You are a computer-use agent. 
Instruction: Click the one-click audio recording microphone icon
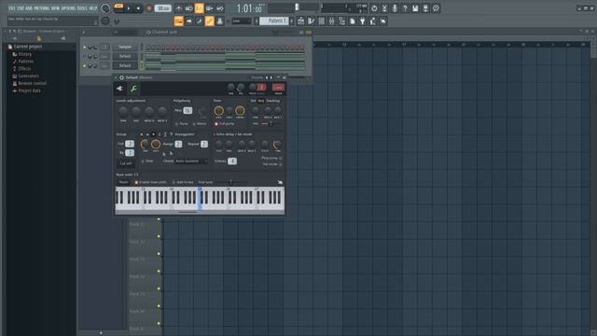(x=395, y=8)
